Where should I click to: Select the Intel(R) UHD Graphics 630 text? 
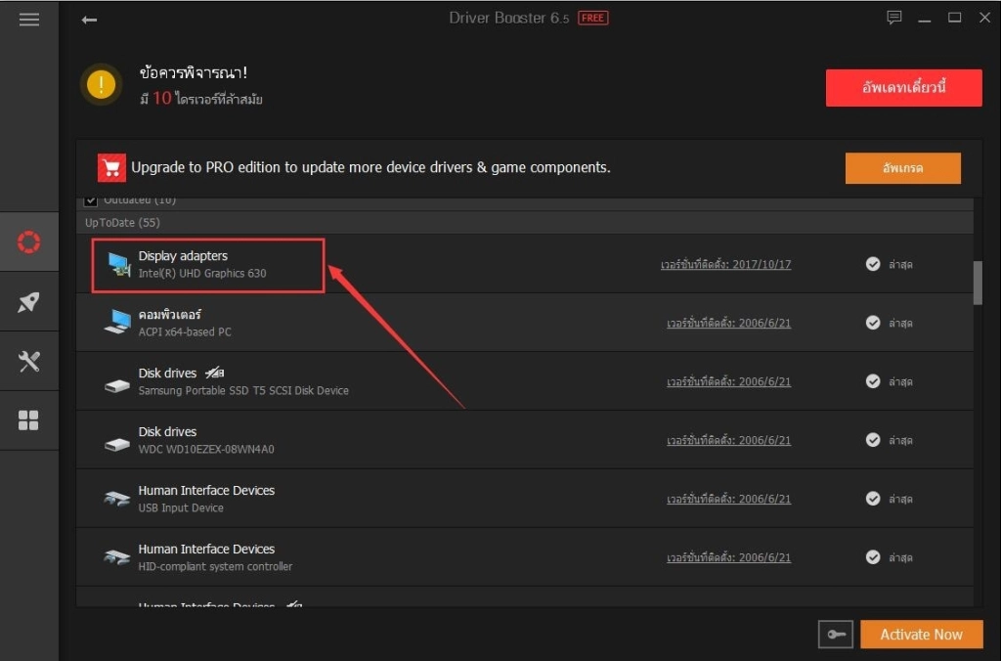click(x=202, y=274)
